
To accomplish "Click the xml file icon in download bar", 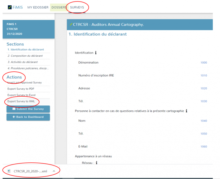I will tap(9, 171).
